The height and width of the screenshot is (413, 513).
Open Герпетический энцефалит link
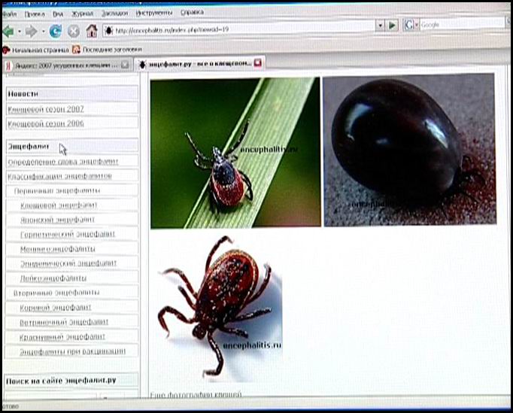[x=68, y=234]
